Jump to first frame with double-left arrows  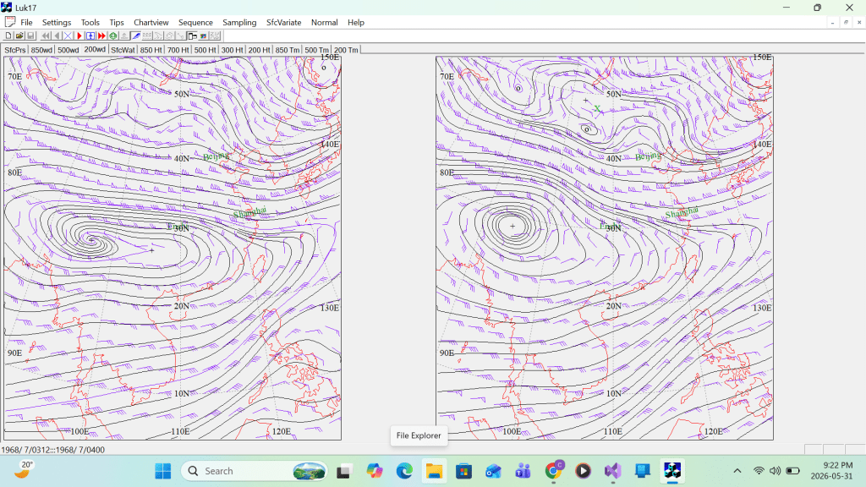pyautogui.click(x=46, y=36)
